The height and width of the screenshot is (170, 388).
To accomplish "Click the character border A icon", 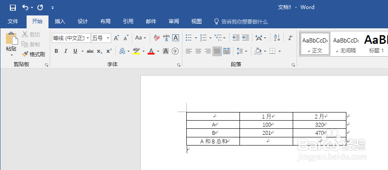I will [176, 38].
